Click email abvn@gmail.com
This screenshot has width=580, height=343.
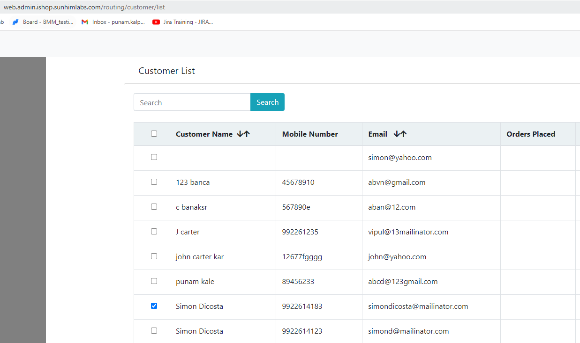click(397, 182)
